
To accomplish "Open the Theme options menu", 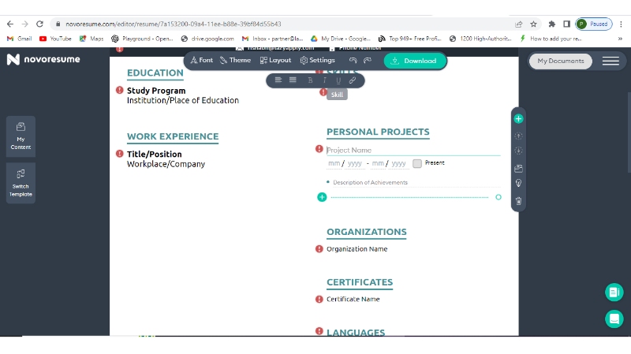I will pos(235,61).
